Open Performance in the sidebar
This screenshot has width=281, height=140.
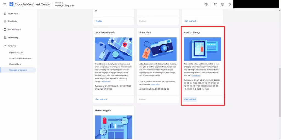click(15, 29)
